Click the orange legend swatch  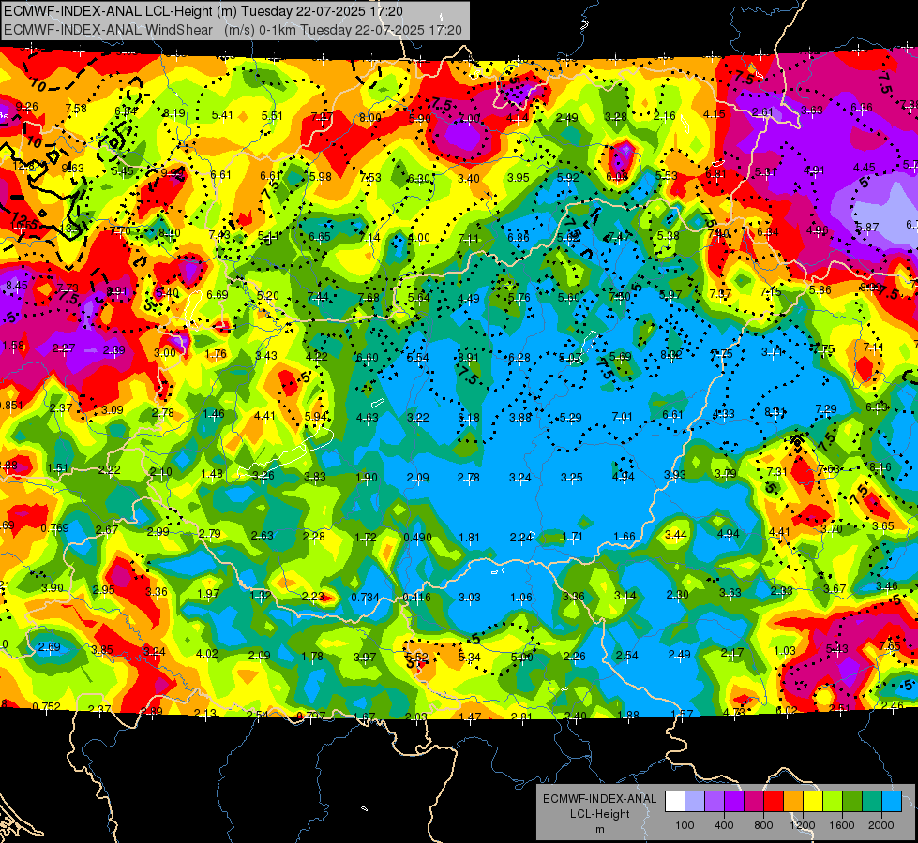point(793,802)
